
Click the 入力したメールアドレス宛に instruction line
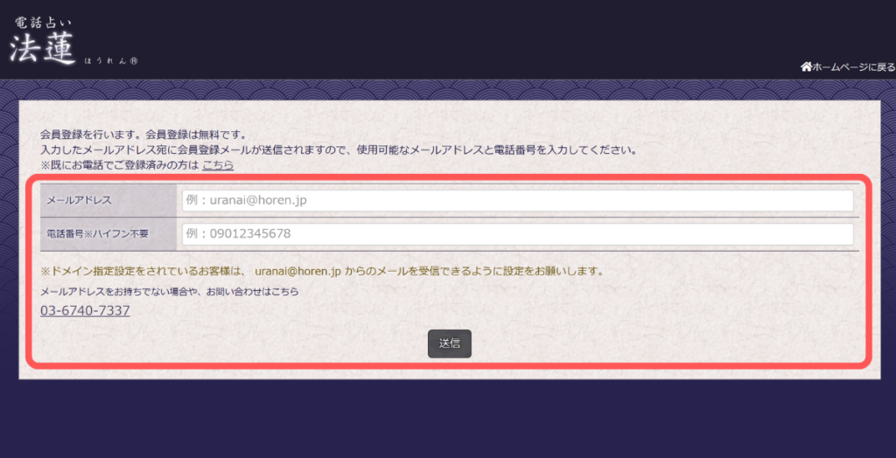[337, 149]
